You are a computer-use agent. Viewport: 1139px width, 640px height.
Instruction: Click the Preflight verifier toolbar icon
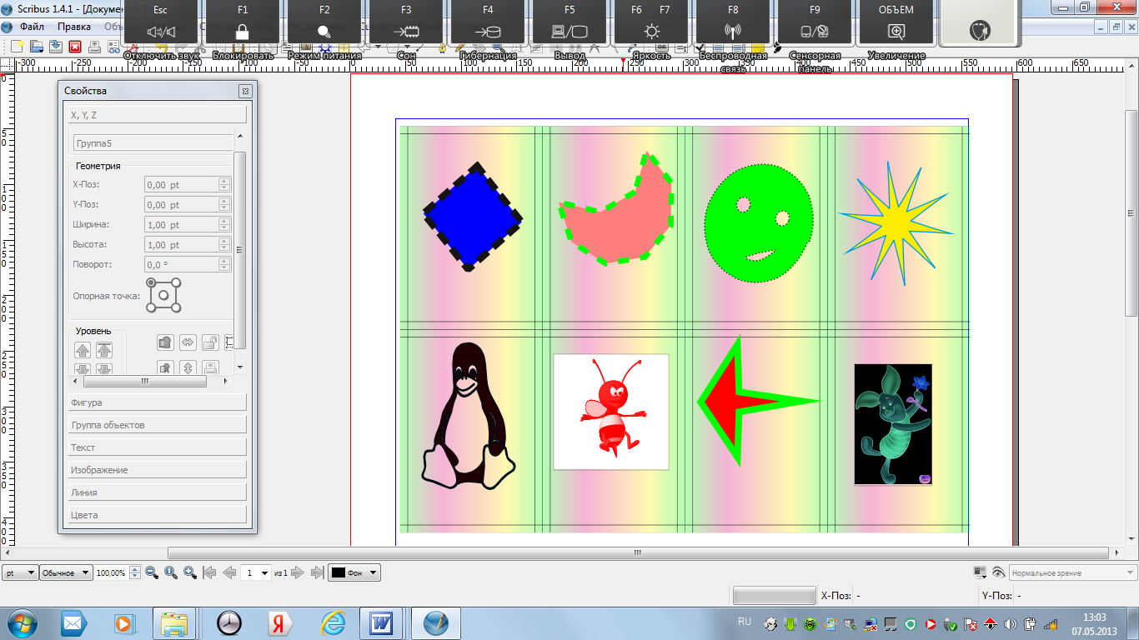pos(114,47)
